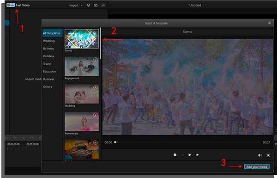The image size is (277, 178).
Task: Download the Wedding template via its corner icon
Action: point(96,87)
